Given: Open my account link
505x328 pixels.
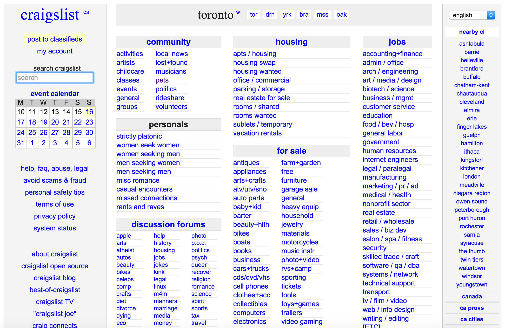Looking at the screenshot, I should point(55,51).
